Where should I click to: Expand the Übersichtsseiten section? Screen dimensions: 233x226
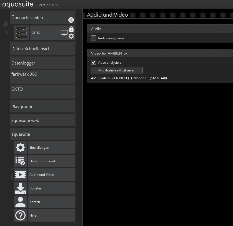42,17
